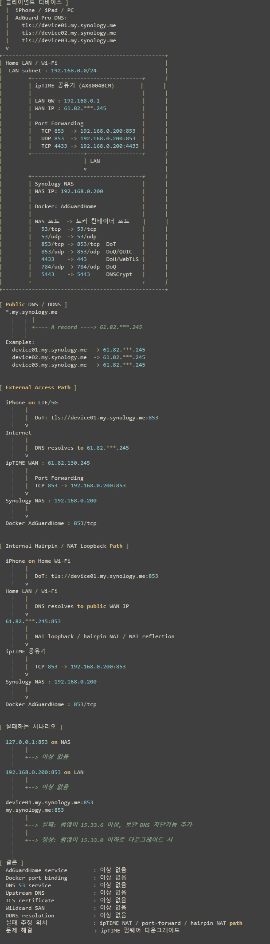Select the '853/udp -> 853/udp DoQ/QUIC' row

[x=87, y=252]
